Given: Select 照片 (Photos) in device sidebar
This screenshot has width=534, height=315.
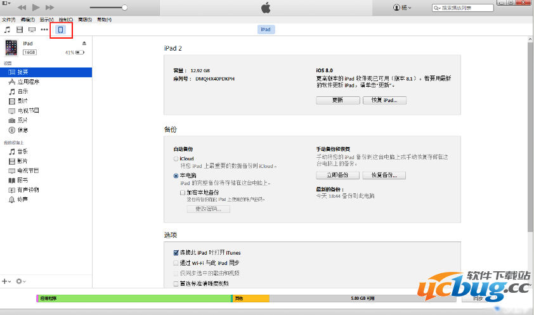Looking at the screenshot, I should [x=22, y=120].
